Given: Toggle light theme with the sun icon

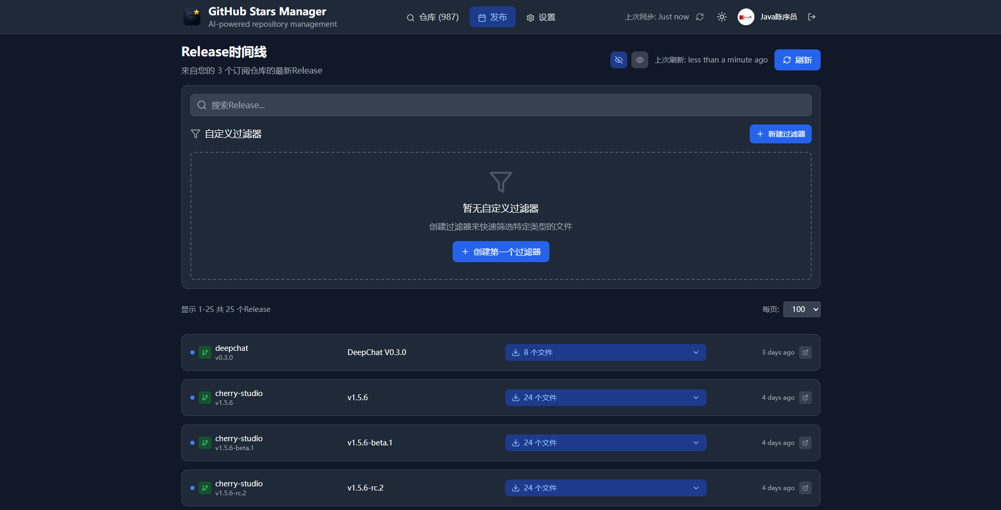Looking at the screenshot, I should point(722,17).
